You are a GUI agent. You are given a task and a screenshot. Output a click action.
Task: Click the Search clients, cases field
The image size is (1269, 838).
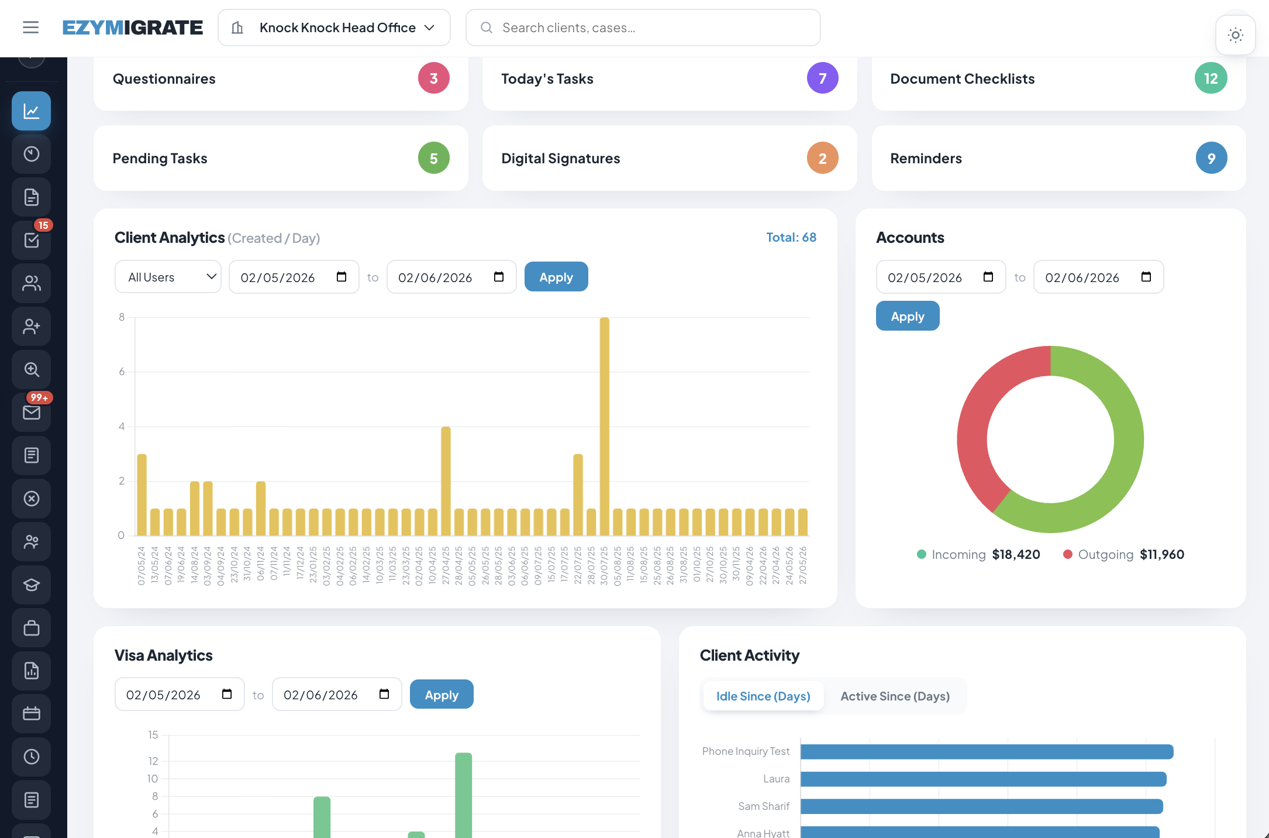643,28
